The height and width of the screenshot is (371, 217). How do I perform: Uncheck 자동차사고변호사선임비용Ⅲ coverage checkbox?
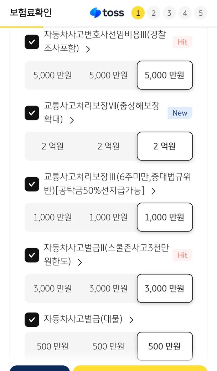[x=32, y=42]
